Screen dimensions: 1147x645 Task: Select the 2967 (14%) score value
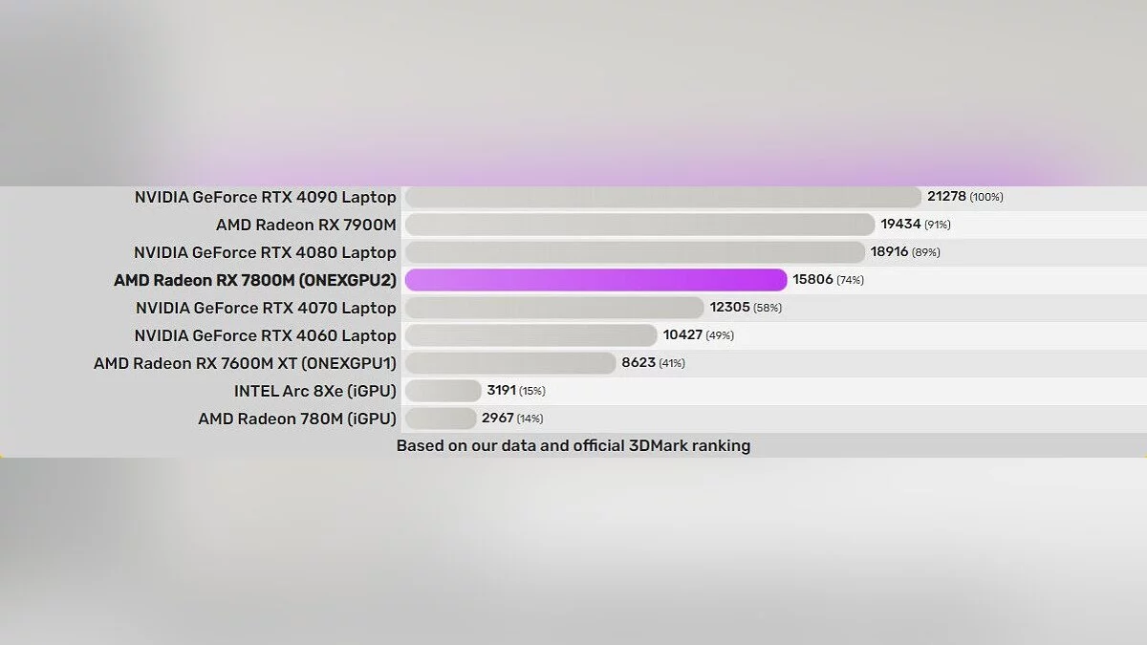512,419
